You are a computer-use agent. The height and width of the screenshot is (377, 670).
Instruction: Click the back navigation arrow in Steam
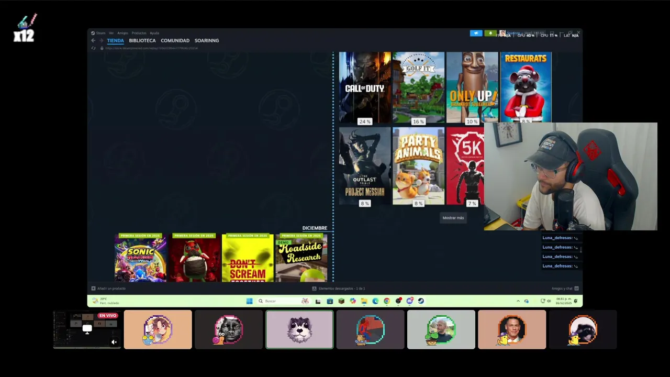(x=93, y=40)
